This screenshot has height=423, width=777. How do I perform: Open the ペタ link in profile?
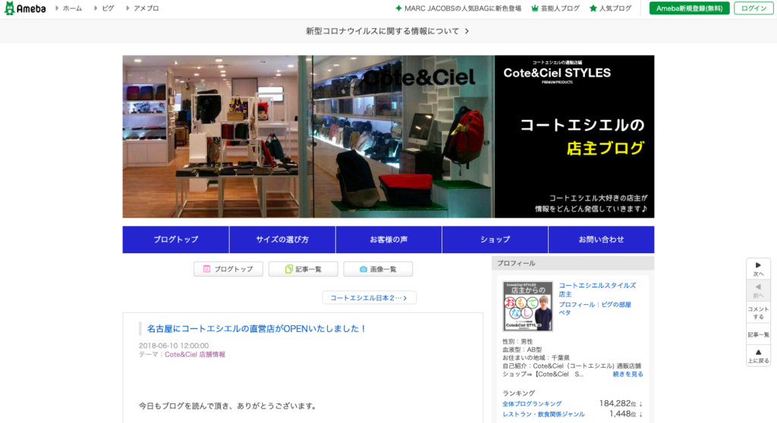[565, 313]
